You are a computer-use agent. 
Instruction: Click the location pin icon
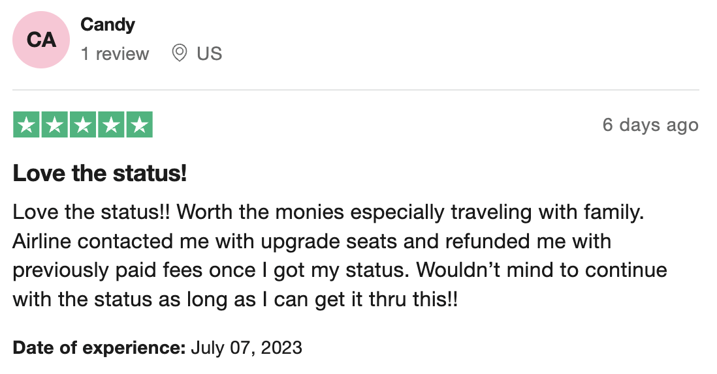tap(179, 53)
